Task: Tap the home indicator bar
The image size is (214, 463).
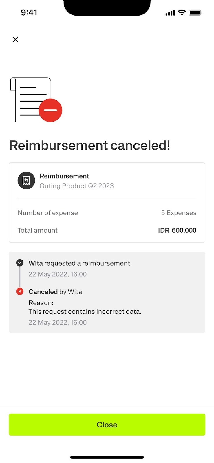Action: (x=107, y=457)
